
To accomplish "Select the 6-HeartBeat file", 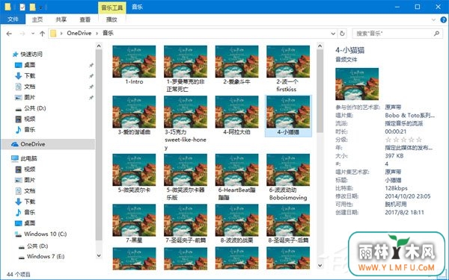I will (x=236, y=178).
